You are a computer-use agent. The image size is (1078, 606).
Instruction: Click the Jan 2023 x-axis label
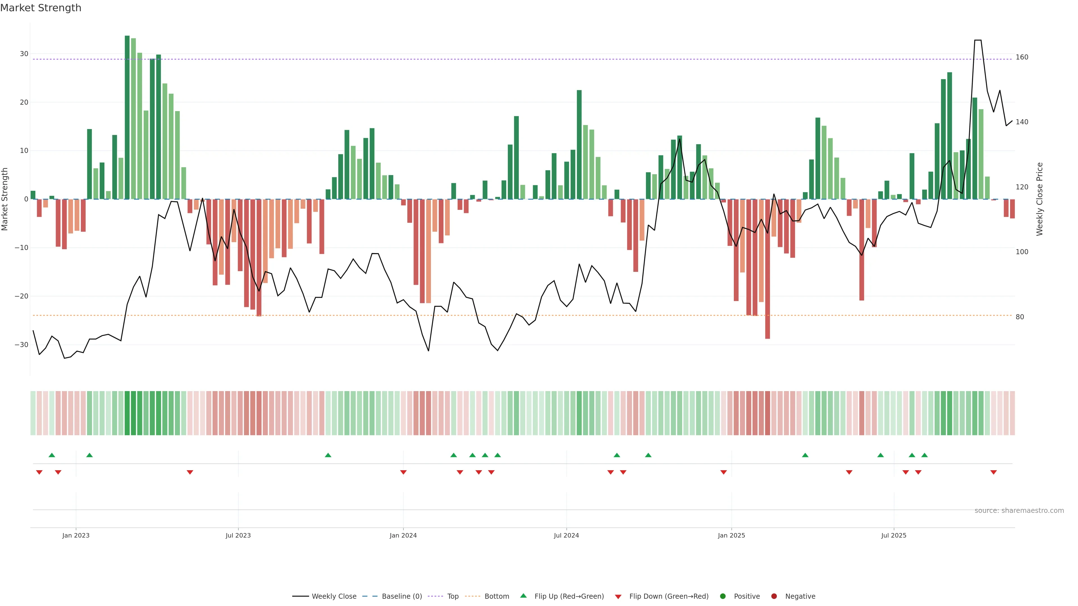76,535
